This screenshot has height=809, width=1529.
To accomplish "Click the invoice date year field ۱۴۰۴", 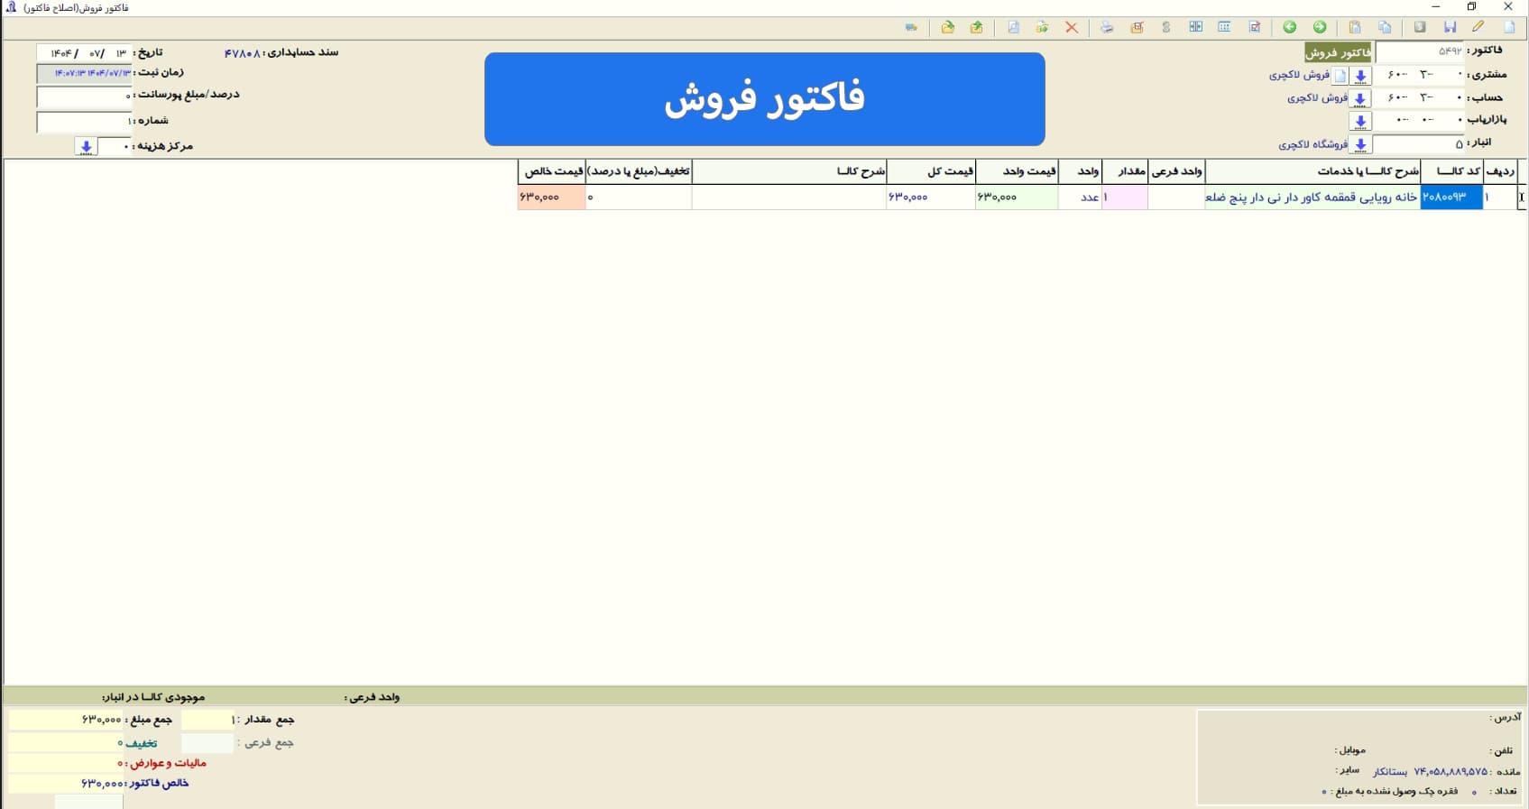I will click(x=61, y=53).
